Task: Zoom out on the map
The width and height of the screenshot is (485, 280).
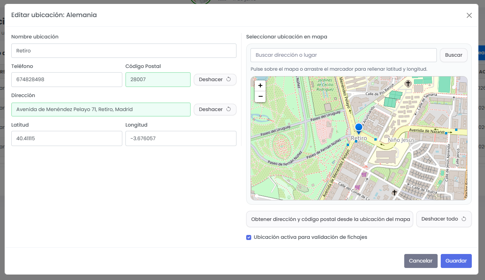Action: [260, 96]
